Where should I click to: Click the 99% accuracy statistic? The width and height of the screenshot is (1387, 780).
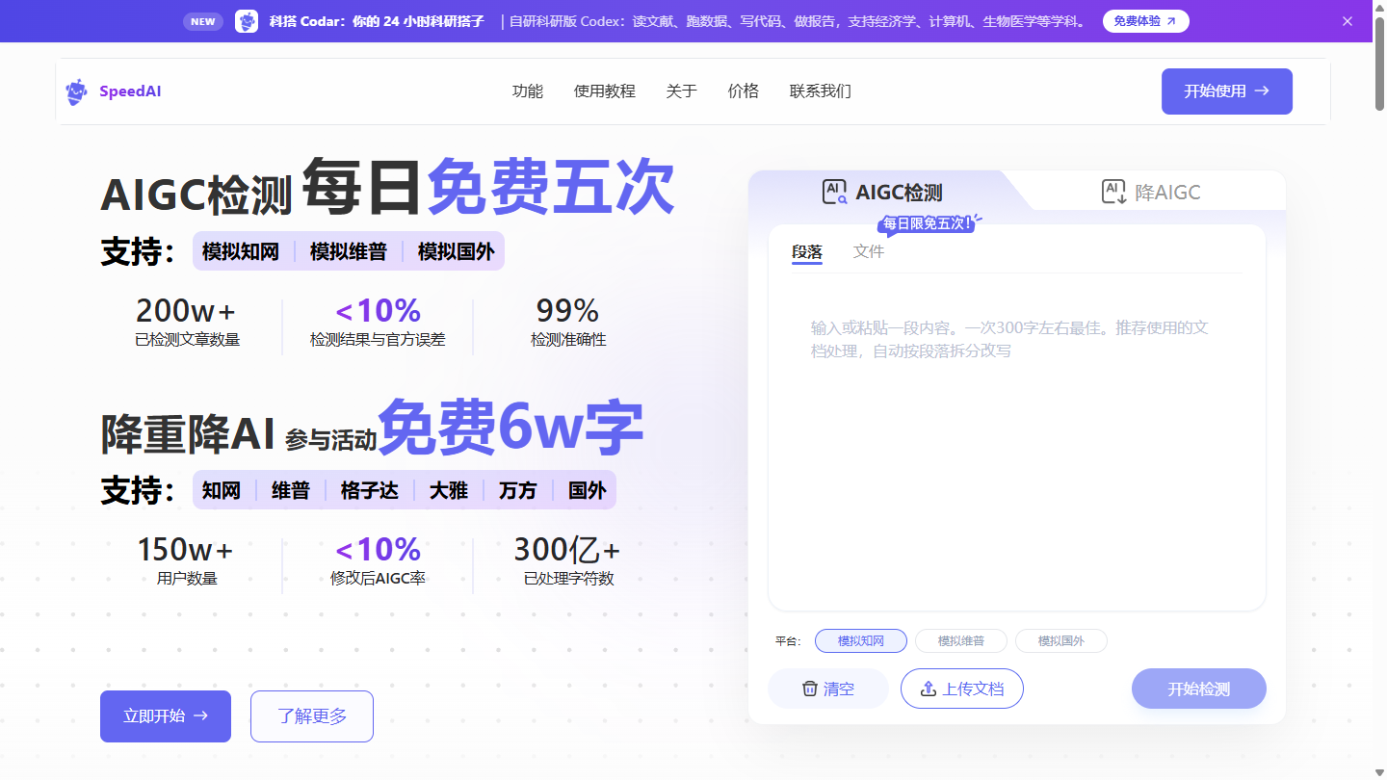568,311
